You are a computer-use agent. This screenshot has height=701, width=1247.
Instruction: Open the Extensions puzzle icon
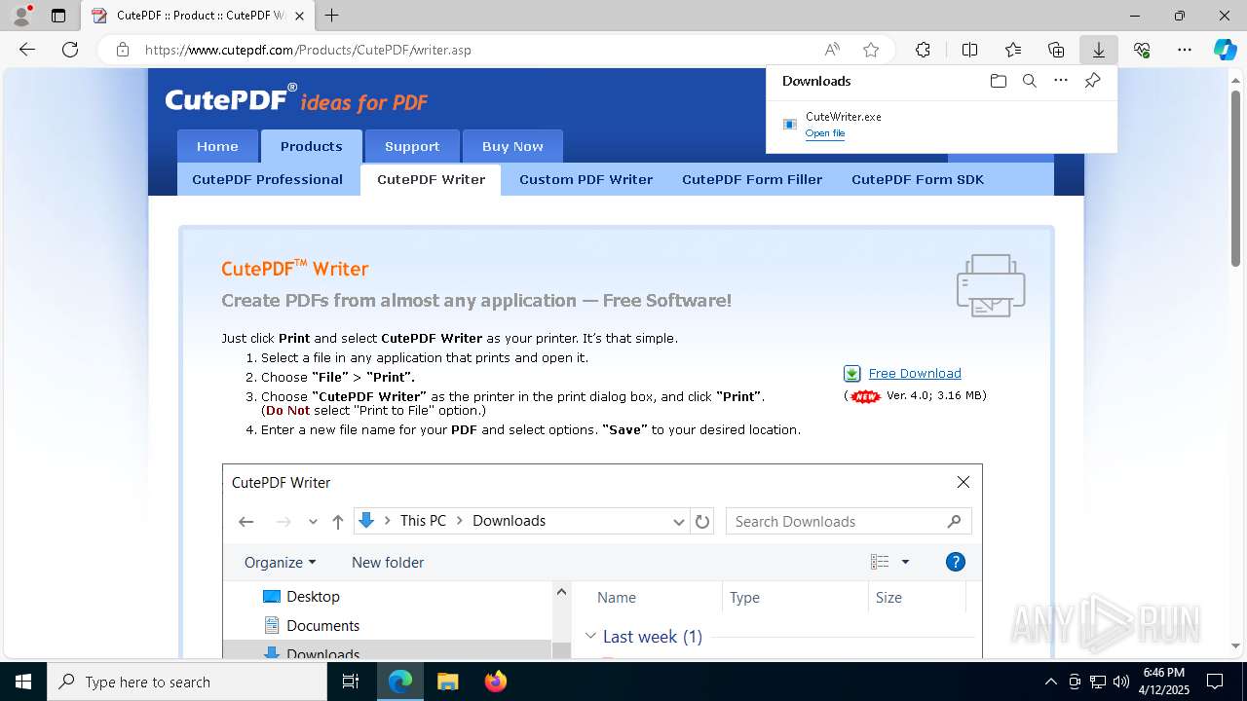point(923,50)
